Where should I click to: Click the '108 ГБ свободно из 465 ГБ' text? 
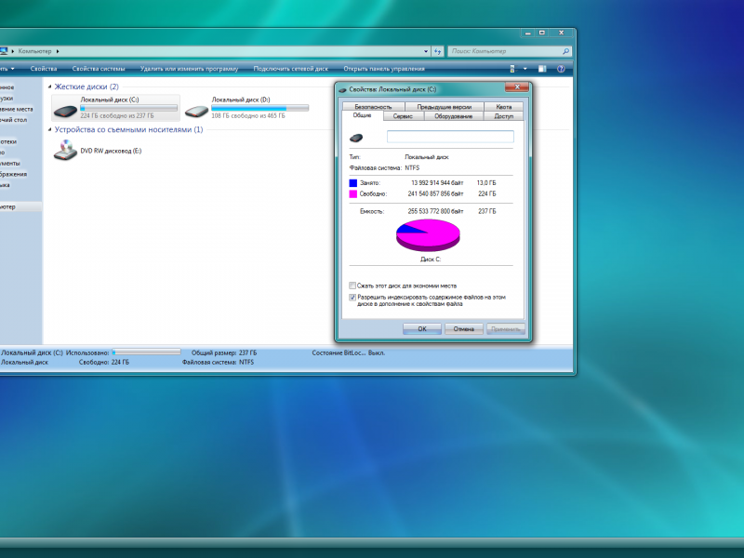point(248,115)
